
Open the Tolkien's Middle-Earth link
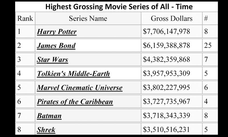point(74,74)
